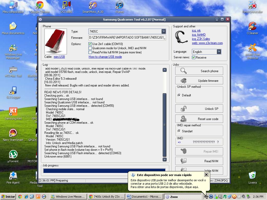Viewport: 267px width, 200px height.
Task: Open the HTI Misc Tool desktop shortcut
Action: (x=13, y=72)
